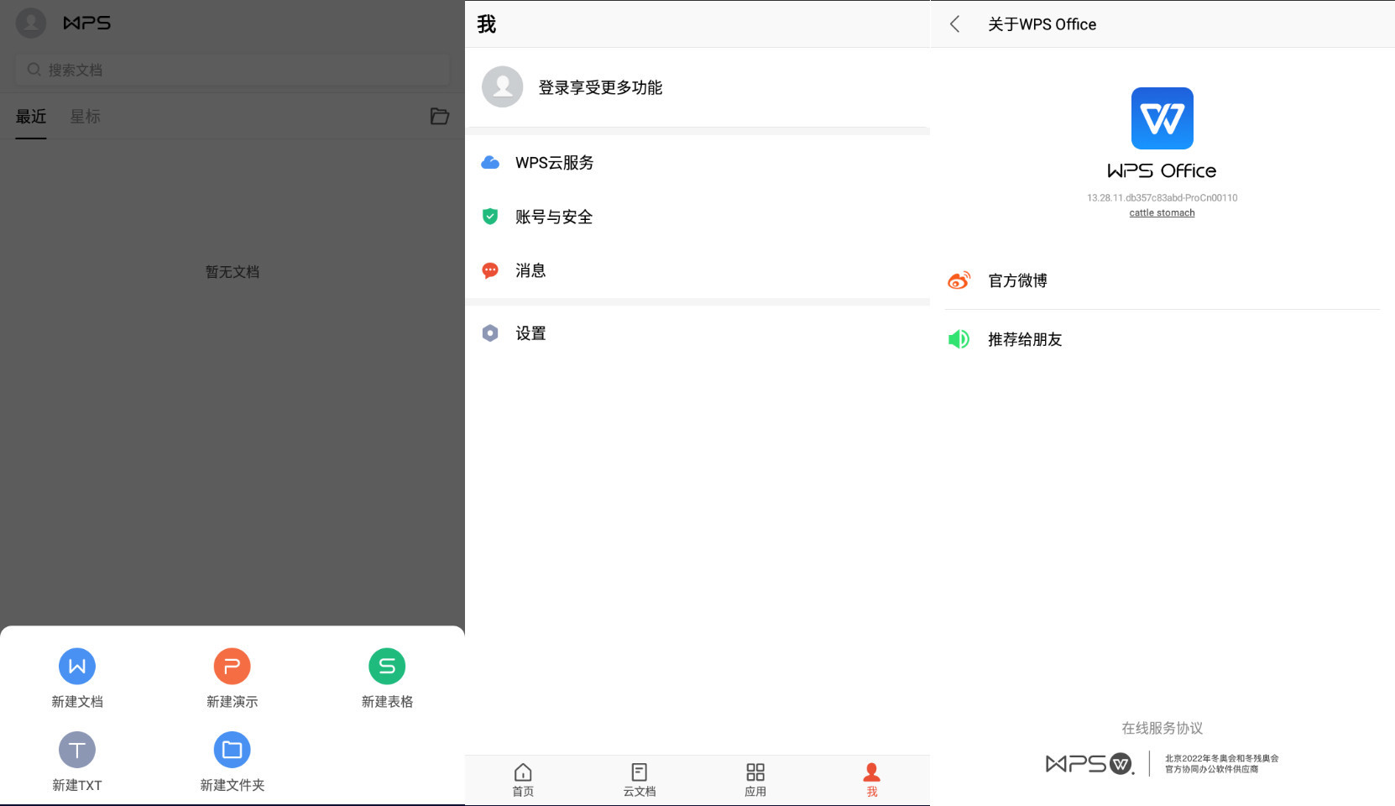
Task: Tap the blue New Document W icon
Action: pos(77,667)
